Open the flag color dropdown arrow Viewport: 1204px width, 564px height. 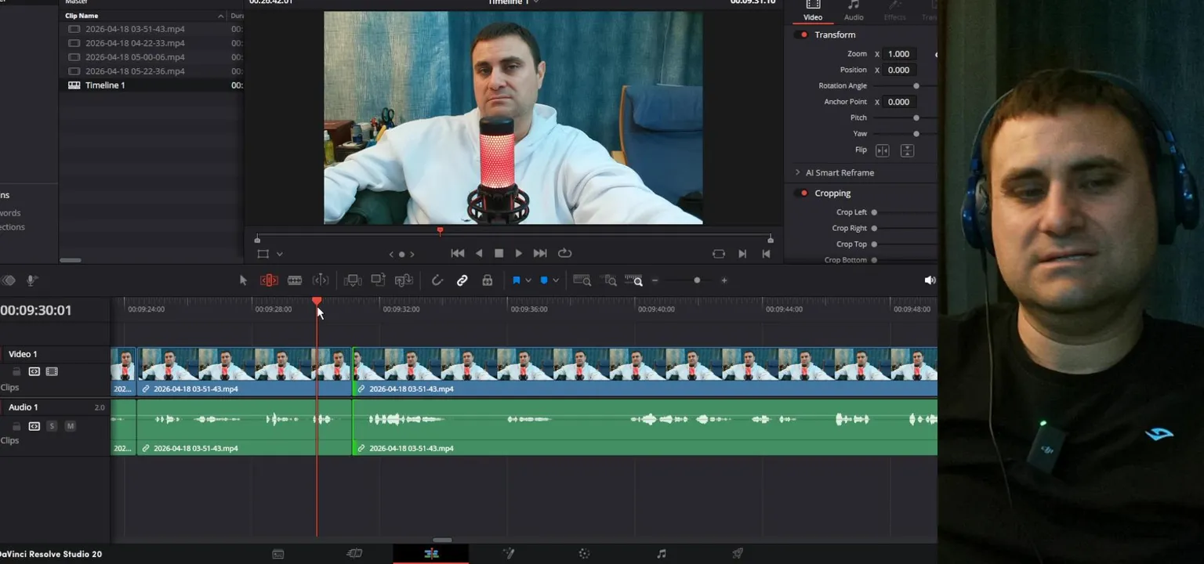pos(528,280)
